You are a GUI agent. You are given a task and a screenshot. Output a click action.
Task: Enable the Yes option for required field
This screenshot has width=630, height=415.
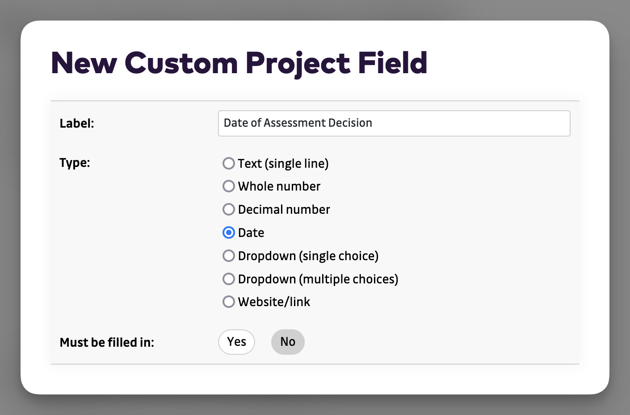point(236,342)
